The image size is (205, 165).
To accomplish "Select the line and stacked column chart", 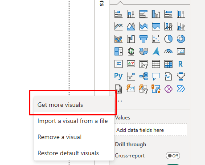I will 168,26.
